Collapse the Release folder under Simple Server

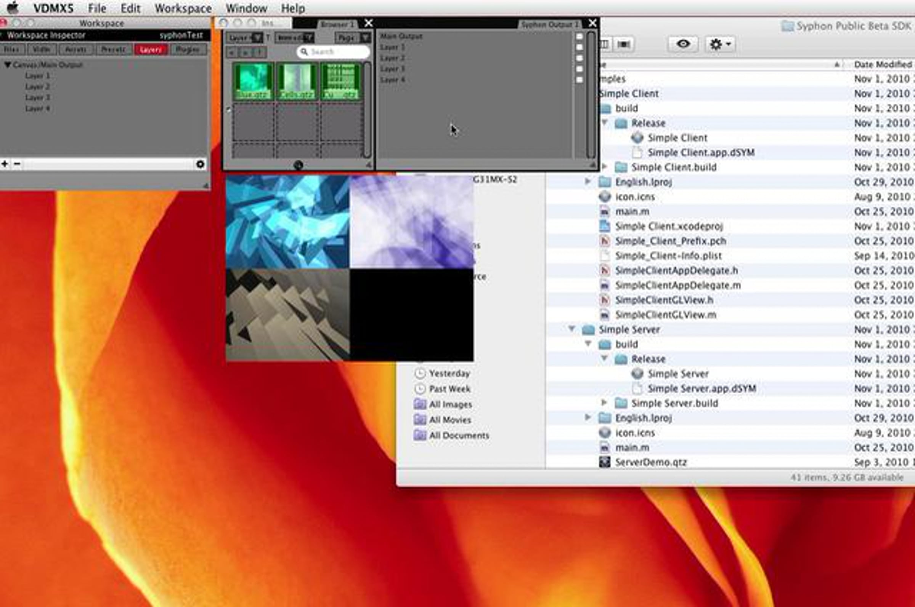point(604,358)
